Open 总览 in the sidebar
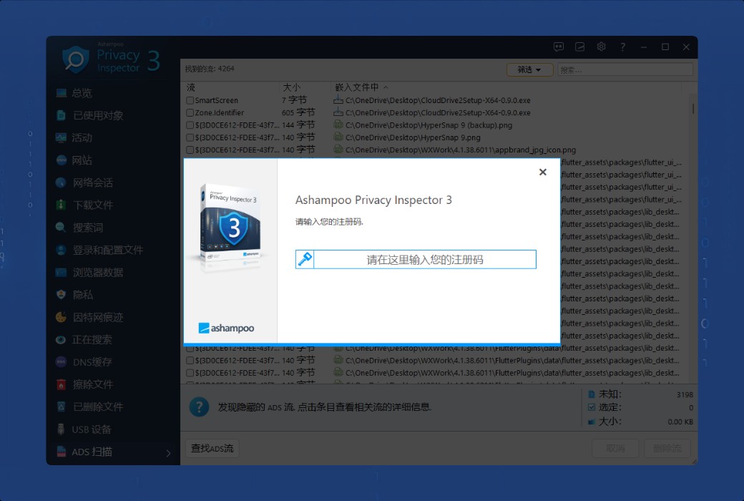The height and width of the screenshot is (501, 744). [82, 93]
